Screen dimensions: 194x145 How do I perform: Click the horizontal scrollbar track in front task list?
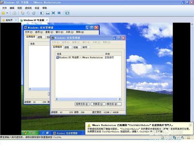click(x=88, y=99)
